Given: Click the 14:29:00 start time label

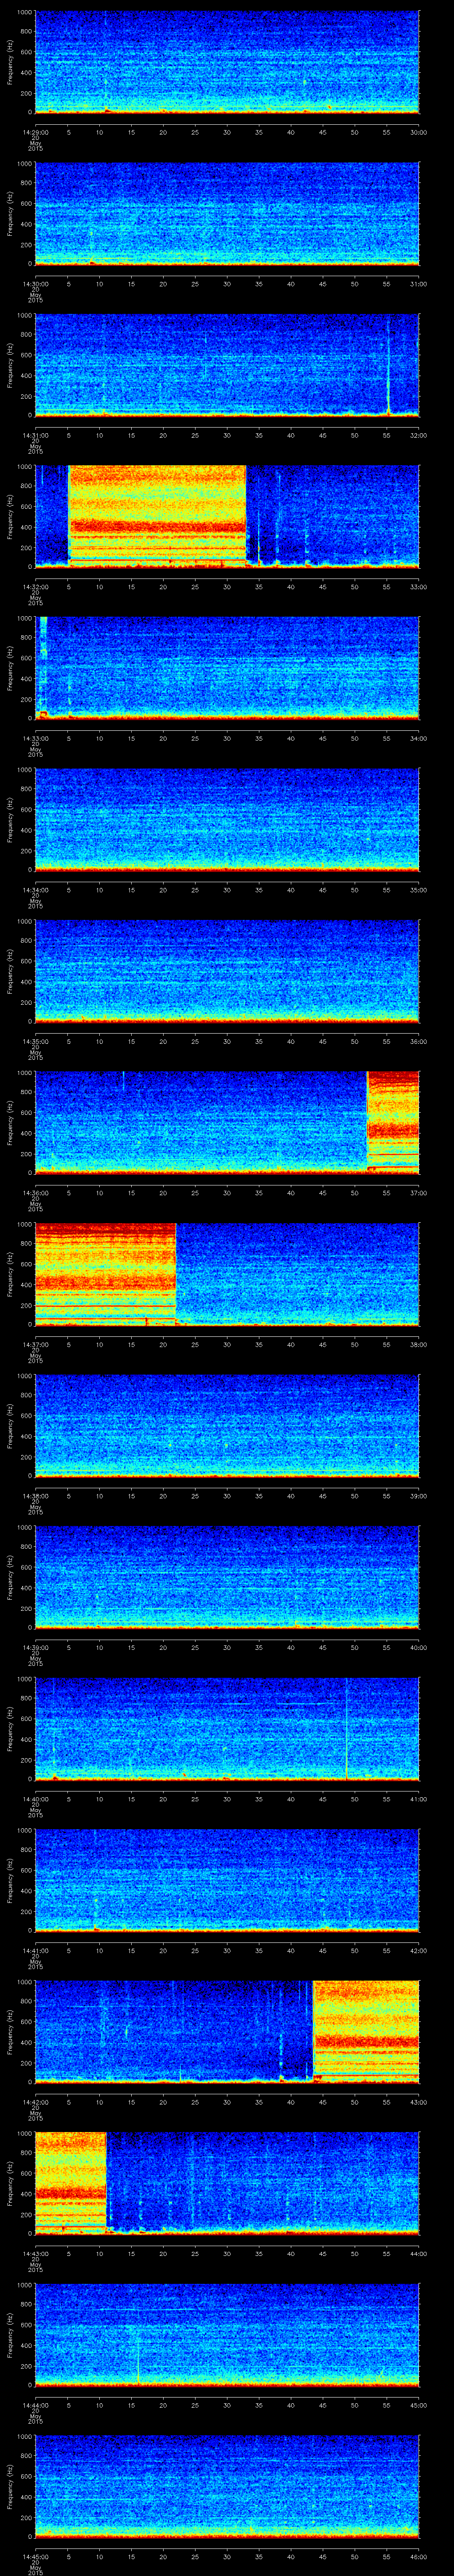Looking at the screenshot, I should [36, 132].
